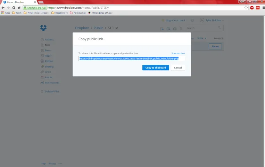Cancel the Copy public link dialog
The height and width of the screenshot is (167, 265).
(178, 67)
